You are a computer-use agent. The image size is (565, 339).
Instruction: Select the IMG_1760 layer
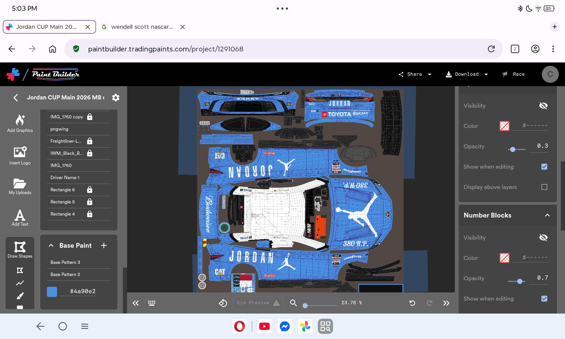point(79,166)
